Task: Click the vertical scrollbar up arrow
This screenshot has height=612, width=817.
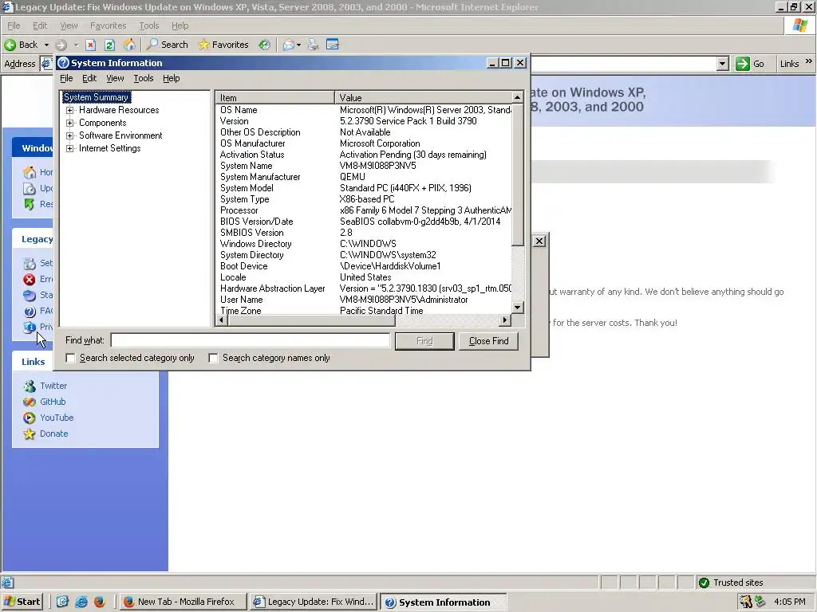Action: tap(517, 97)
